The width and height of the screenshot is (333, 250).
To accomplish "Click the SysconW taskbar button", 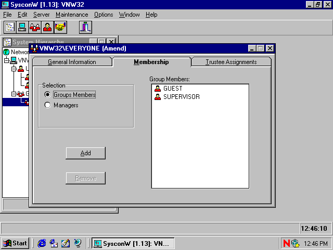I will click(133, 243).
